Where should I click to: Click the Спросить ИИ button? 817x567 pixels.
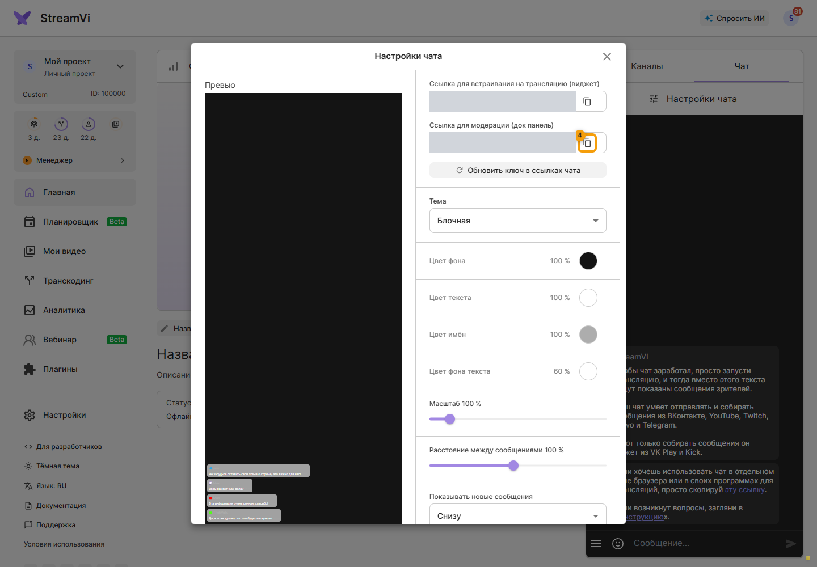pyautogui.click(x=735, y=18)
